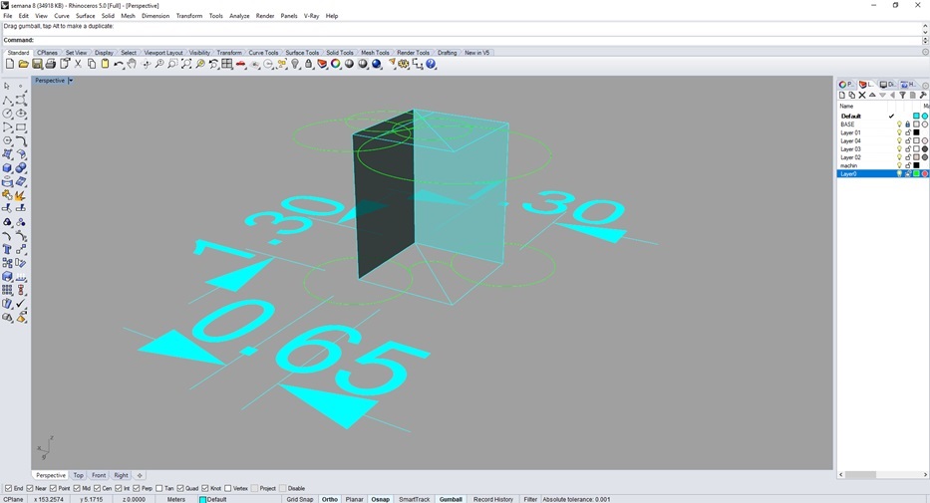The height and width of the screenshot is (503, 930).
Task: Click the blue sphere Render icon
Action: click(376, 64)
